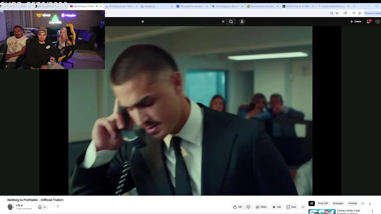Select the All filter chip
Screen dimensions: 381x214
(311, 203)
